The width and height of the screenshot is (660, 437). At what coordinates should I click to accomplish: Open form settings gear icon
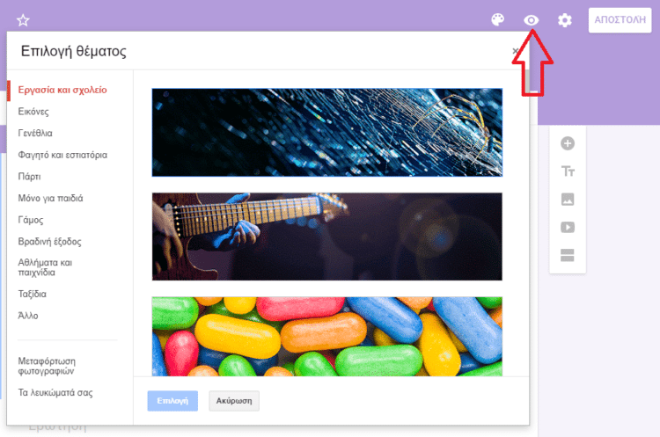click(564, 20)
